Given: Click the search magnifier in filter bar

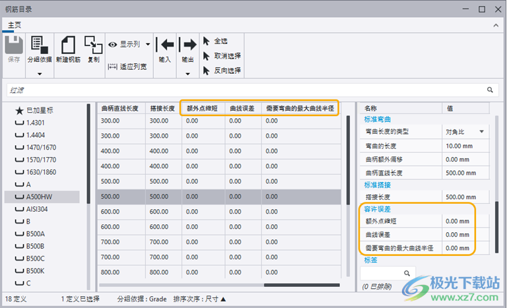Looking at the screenshot, I should pyautogui.click(x=490, y=90).
